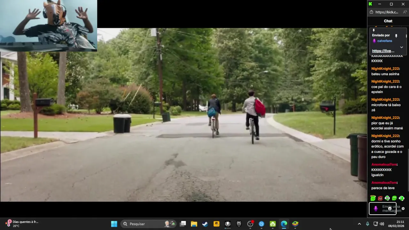
Task: Insert the green headphones shocked emote
Action: (x=387, y=198)
